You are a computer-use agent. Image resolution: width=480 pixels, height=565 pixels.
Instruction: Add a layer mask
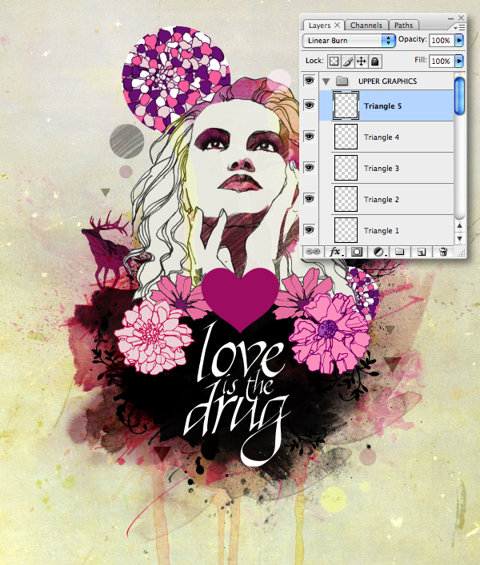click(x=357, y=252)
